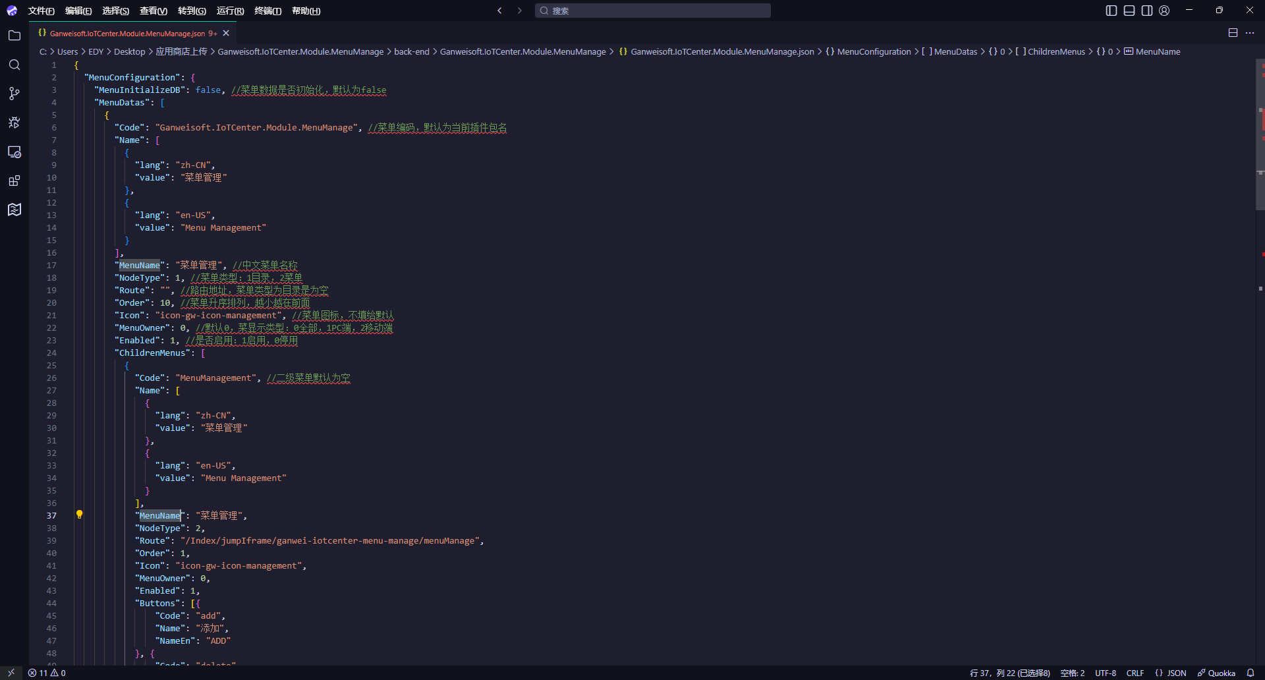Click the cursor position 行 37, 列 22
The width and height of the screenshot is (1265, 680).
(x=1010, y=673)
